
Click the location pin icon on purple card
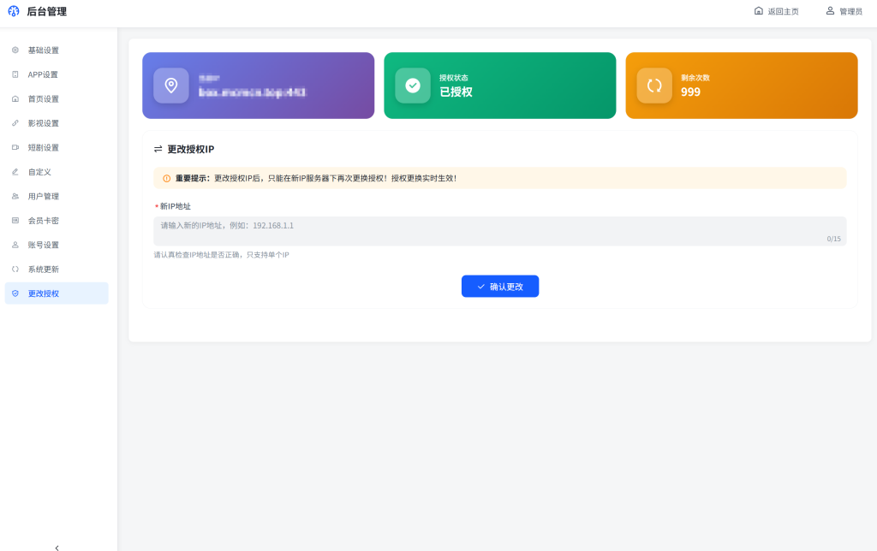(171, 86)
